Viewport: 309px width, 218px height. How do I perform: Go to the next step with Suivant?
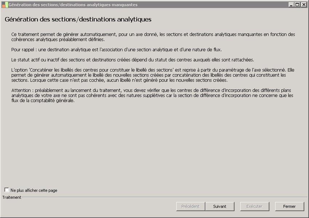(x=220, y=206)
